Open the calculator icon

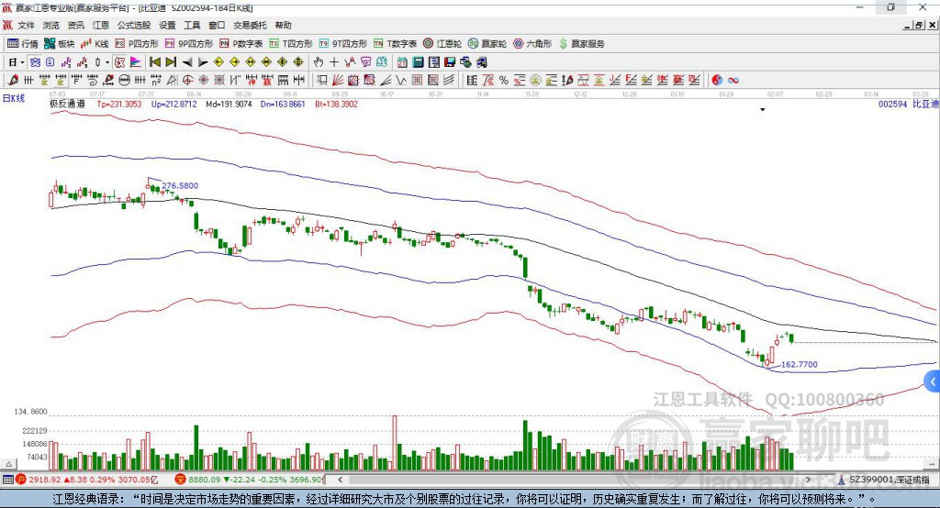(418, 62)
